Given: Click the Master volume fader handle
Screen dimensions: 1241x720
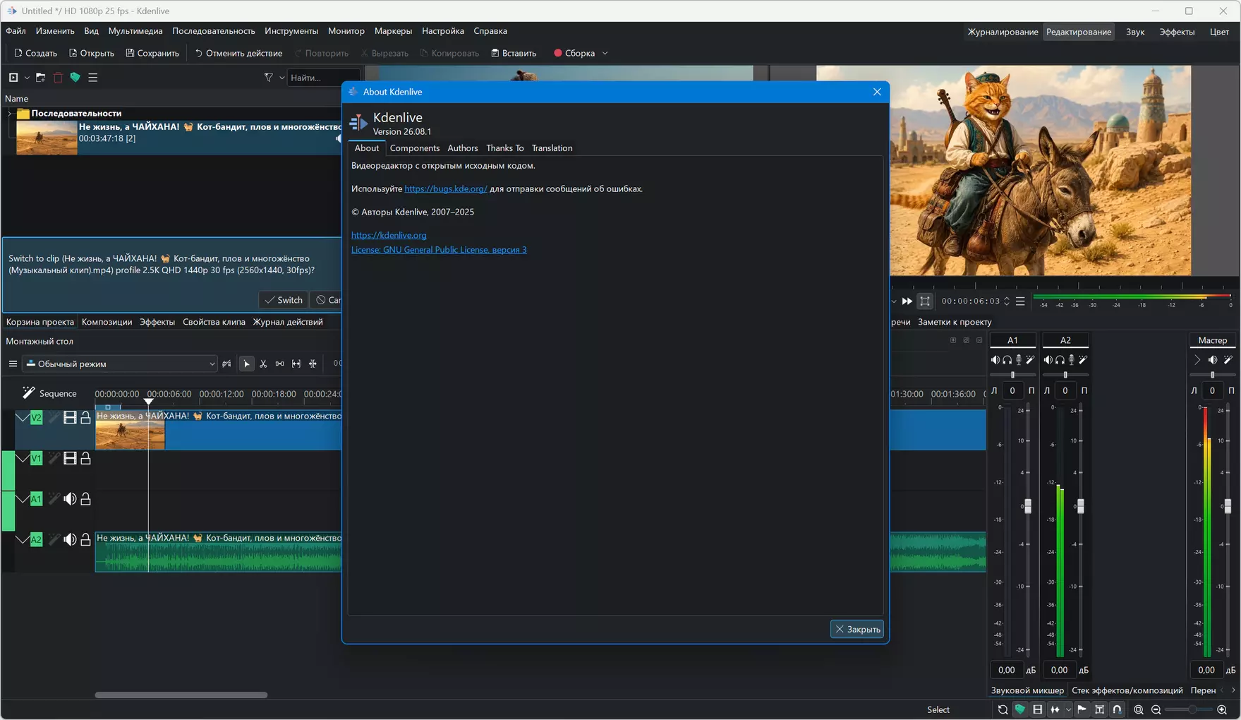Looking at the screenshot, I should 1228,506.
